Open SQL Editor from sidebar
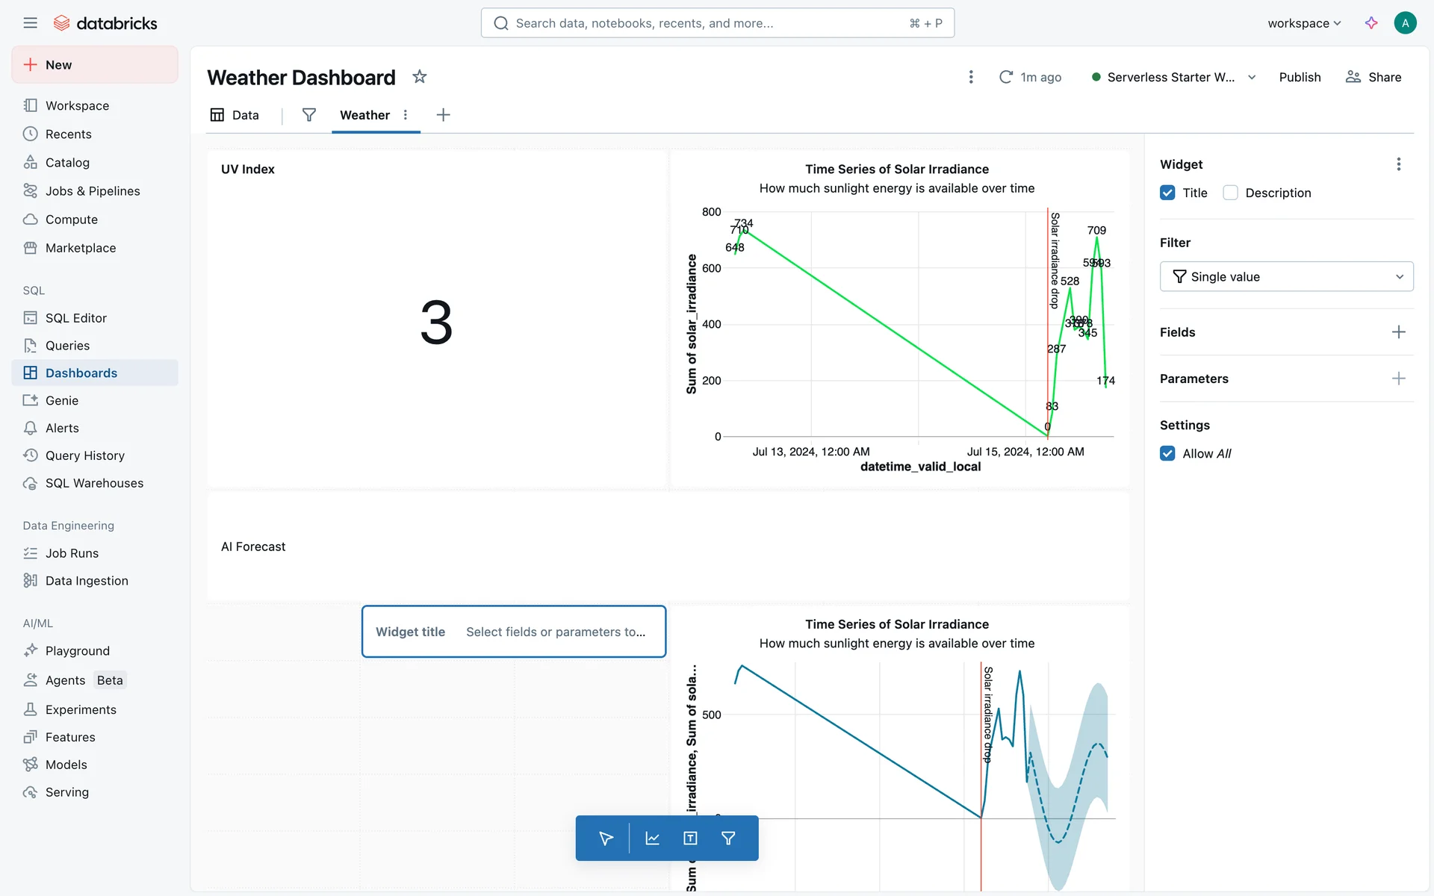1434x896 pixels. pos(75,318)
